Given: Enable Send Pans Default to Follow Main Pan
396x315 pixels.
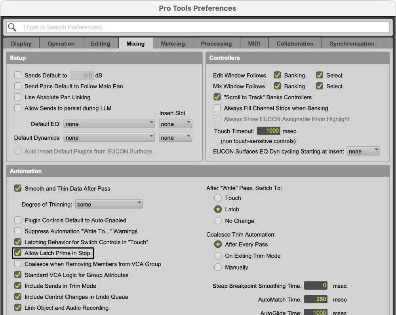Looking at the screenshot, I should click(x=18, y=86).
